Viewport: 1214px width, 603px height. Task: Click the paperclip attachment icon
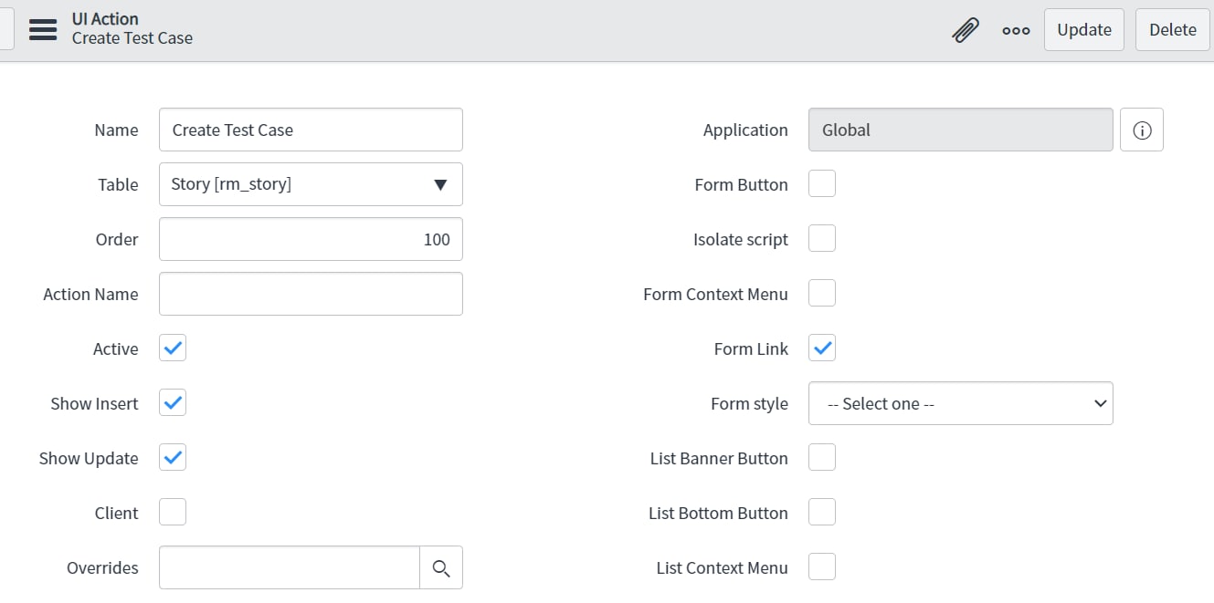[966, 29]
